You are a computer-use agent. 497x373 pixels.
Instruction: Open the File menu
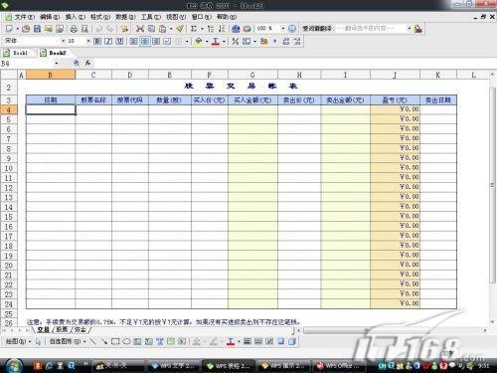[x=24, y=17]
